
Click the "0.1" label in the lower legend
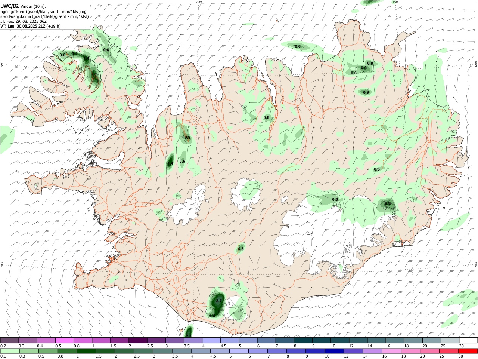[3, 356]
